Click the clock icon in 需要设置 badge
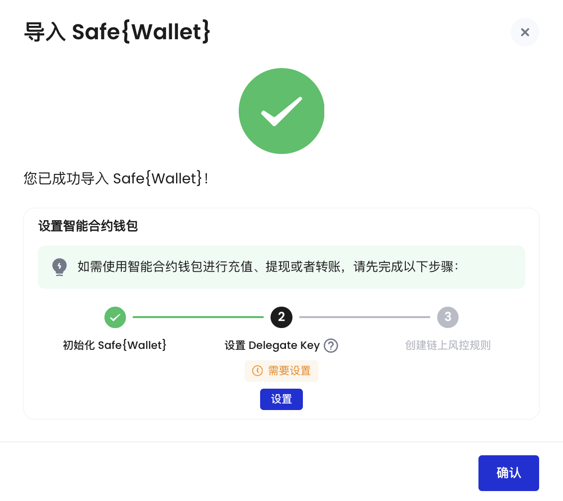 pos(258,371)
